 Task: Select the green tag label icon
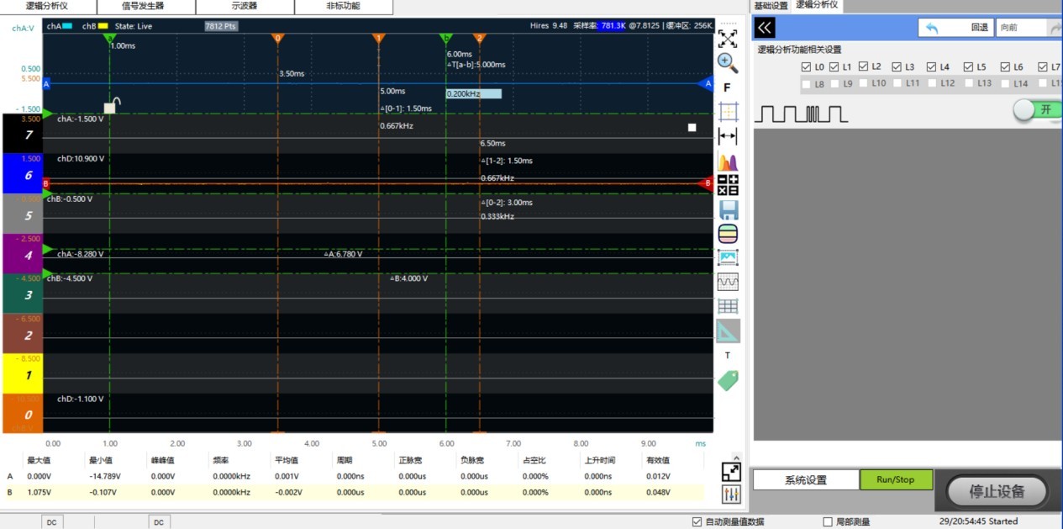(x=728, y=380)
